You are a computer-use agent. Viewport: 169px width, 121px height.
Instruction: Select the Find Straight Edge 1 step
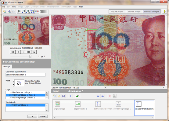pyautogui.click(x=118, y=104)
